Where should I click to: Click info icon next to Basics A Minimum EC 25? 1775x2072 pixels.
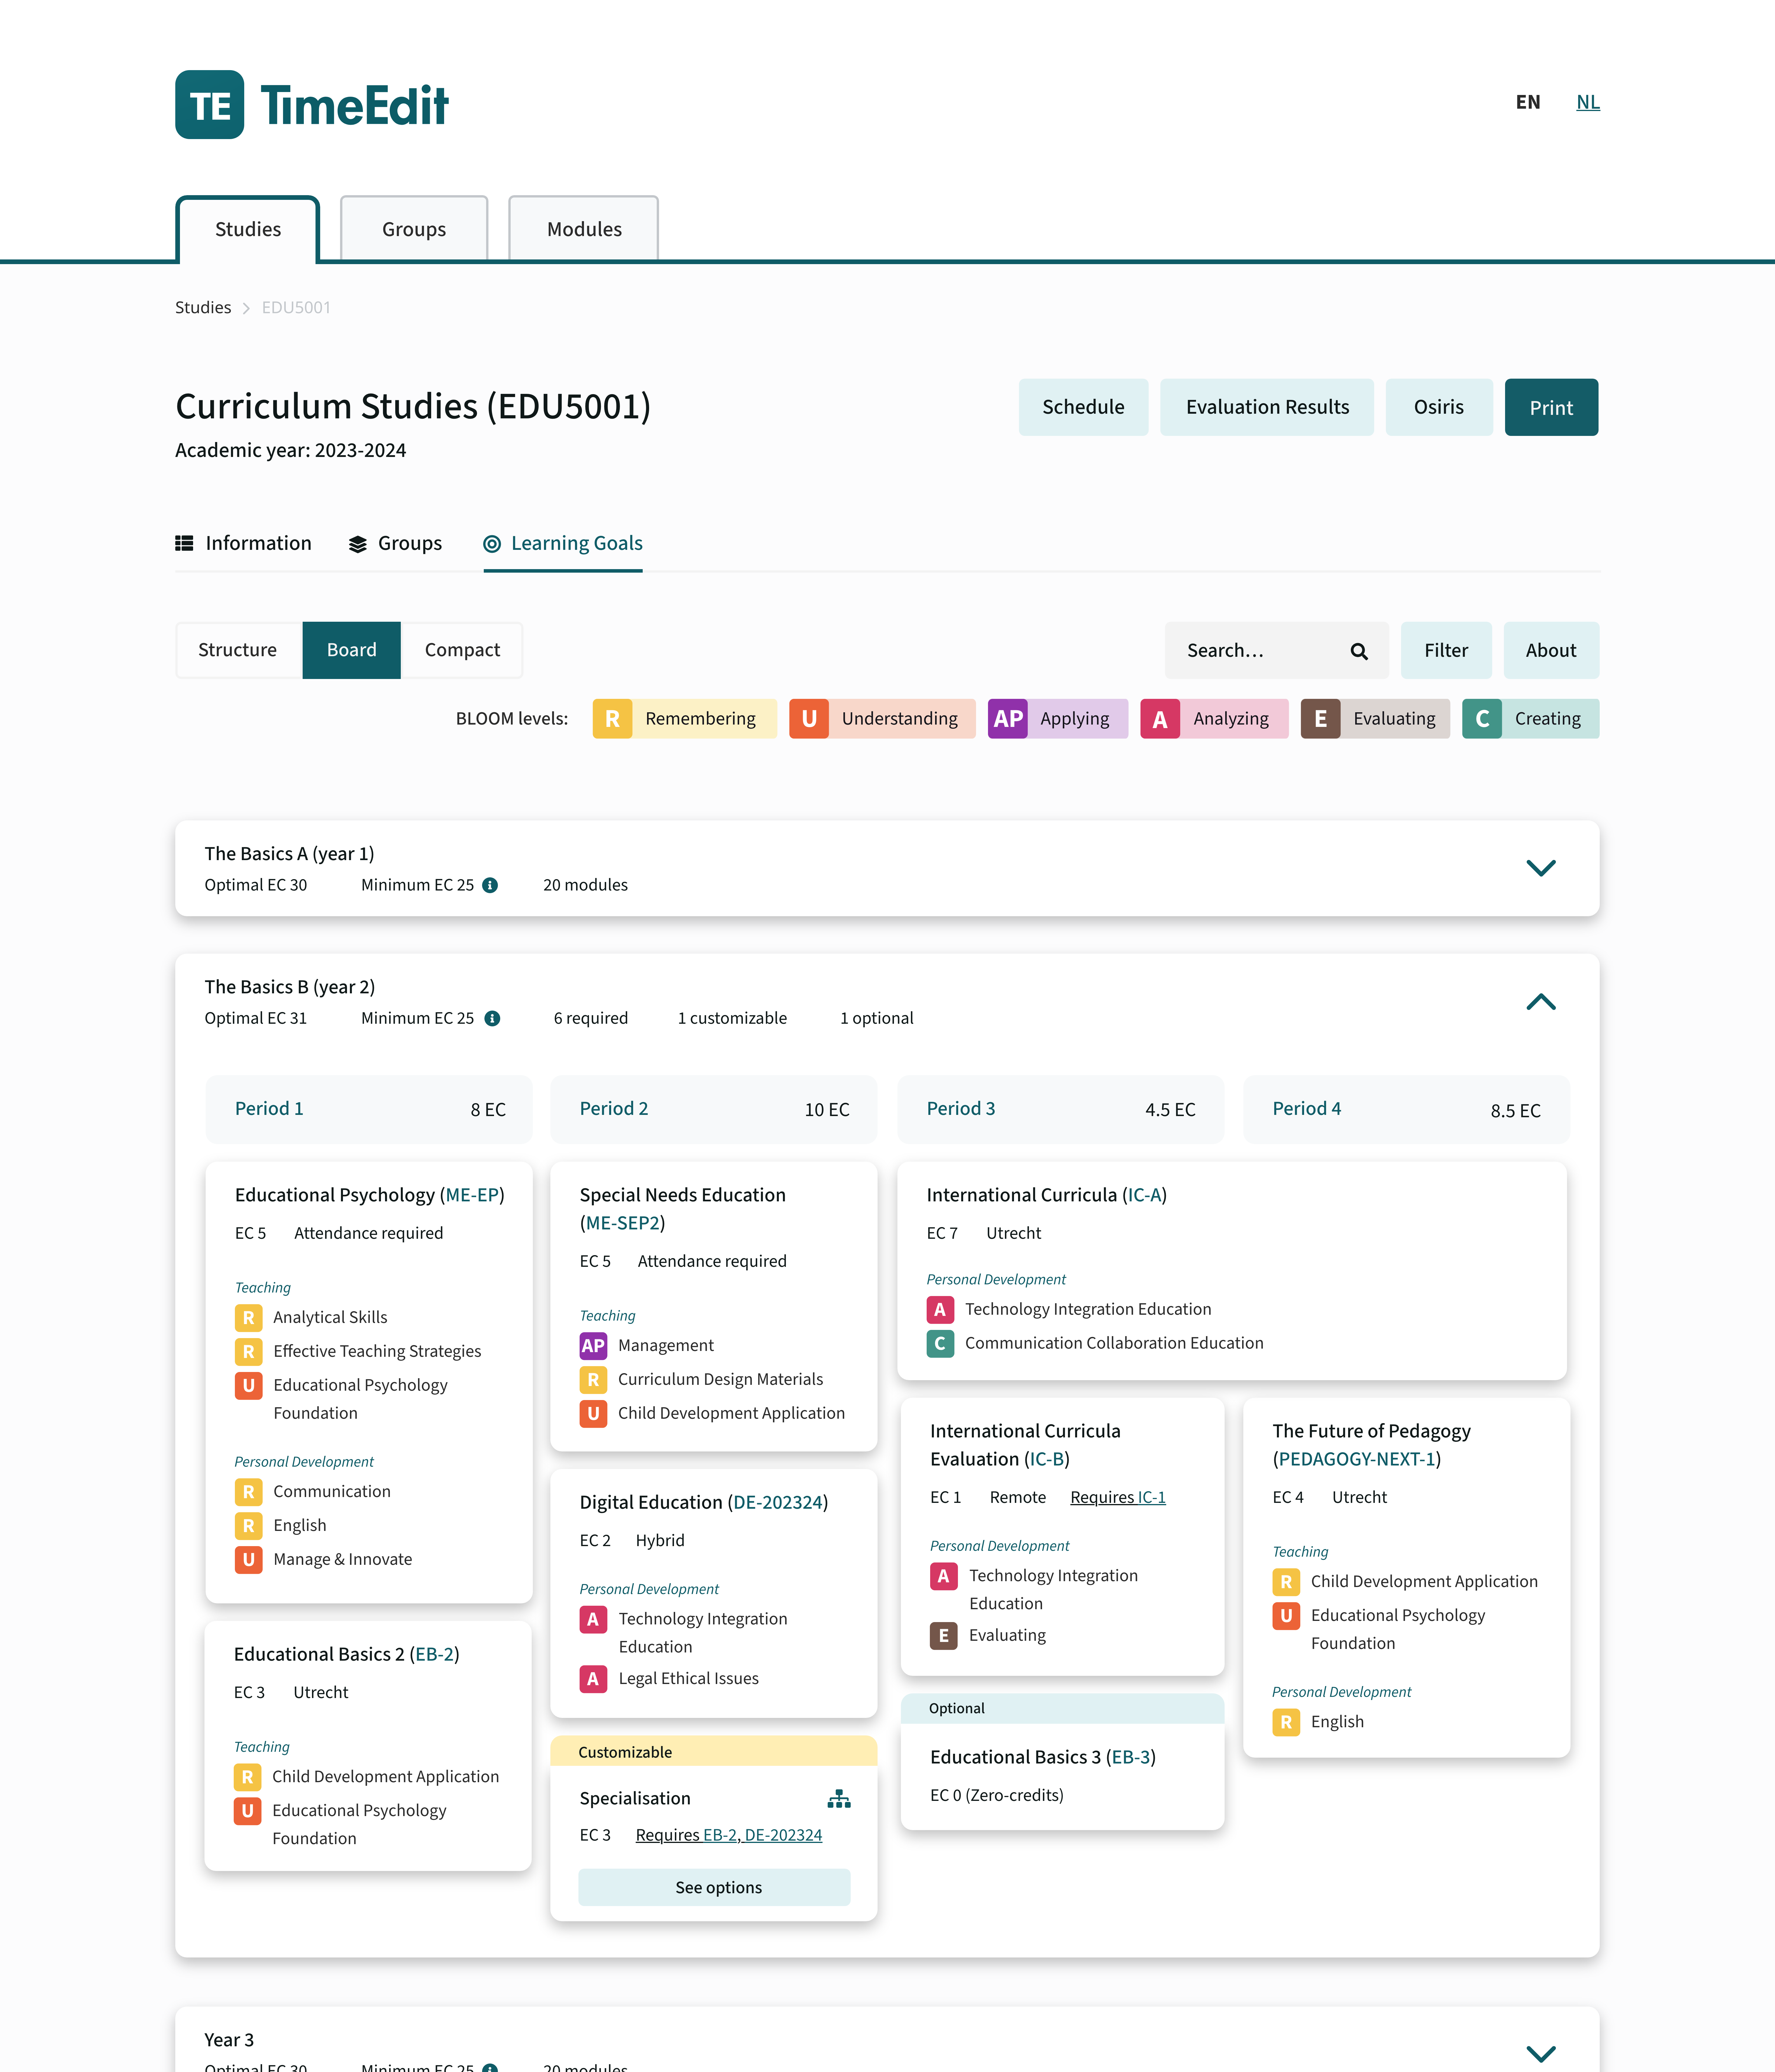coord(490,885)
